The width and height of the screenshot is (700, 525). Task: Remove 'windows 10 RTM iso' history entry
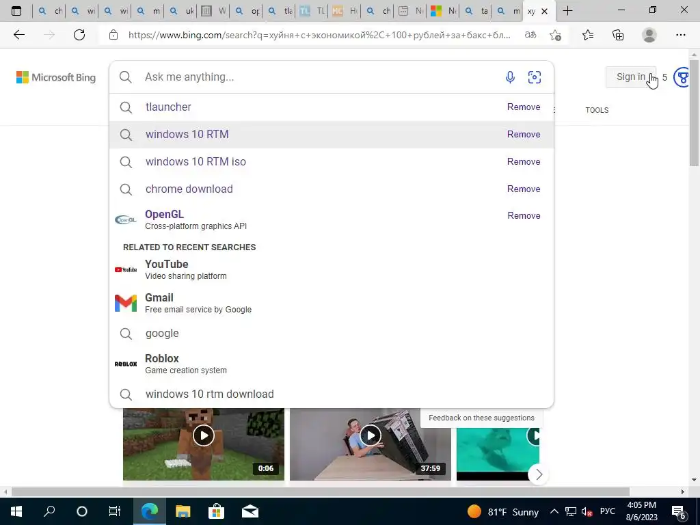pos(524,161)
